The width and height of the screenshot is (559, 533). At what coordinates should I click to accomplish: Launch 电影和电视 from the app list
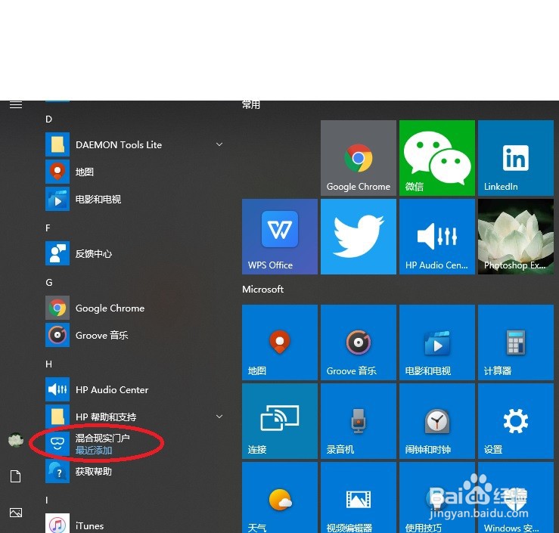tap(134, 199)
